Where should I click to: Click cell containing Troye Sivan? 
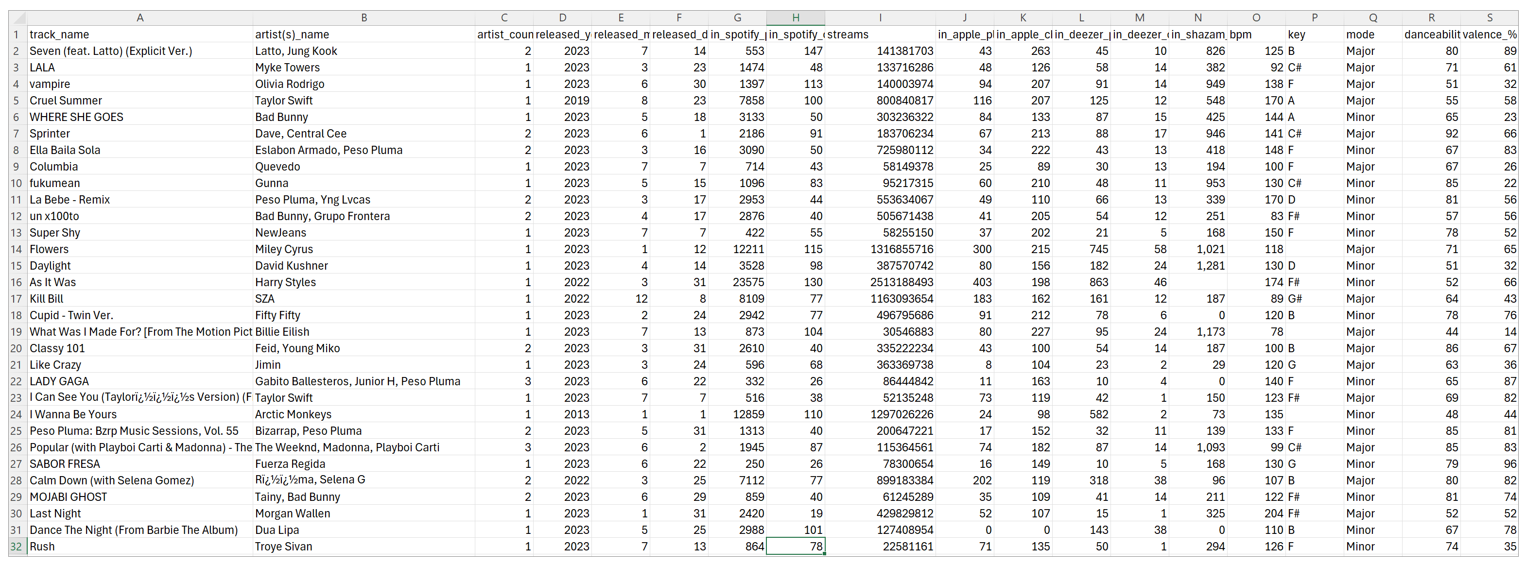(x=283, y=547)
